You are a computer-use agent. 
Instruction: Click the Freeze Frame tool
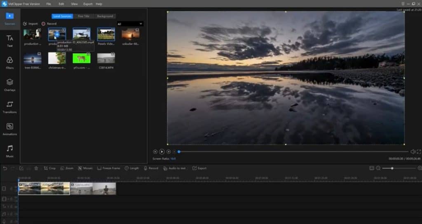108,168
